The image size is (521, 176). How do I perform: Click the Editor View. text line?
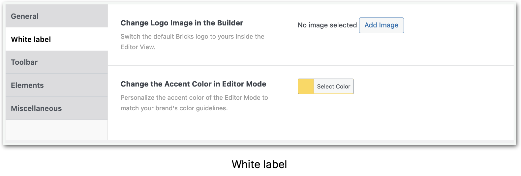pyautogui.click(x=138, y=47)
